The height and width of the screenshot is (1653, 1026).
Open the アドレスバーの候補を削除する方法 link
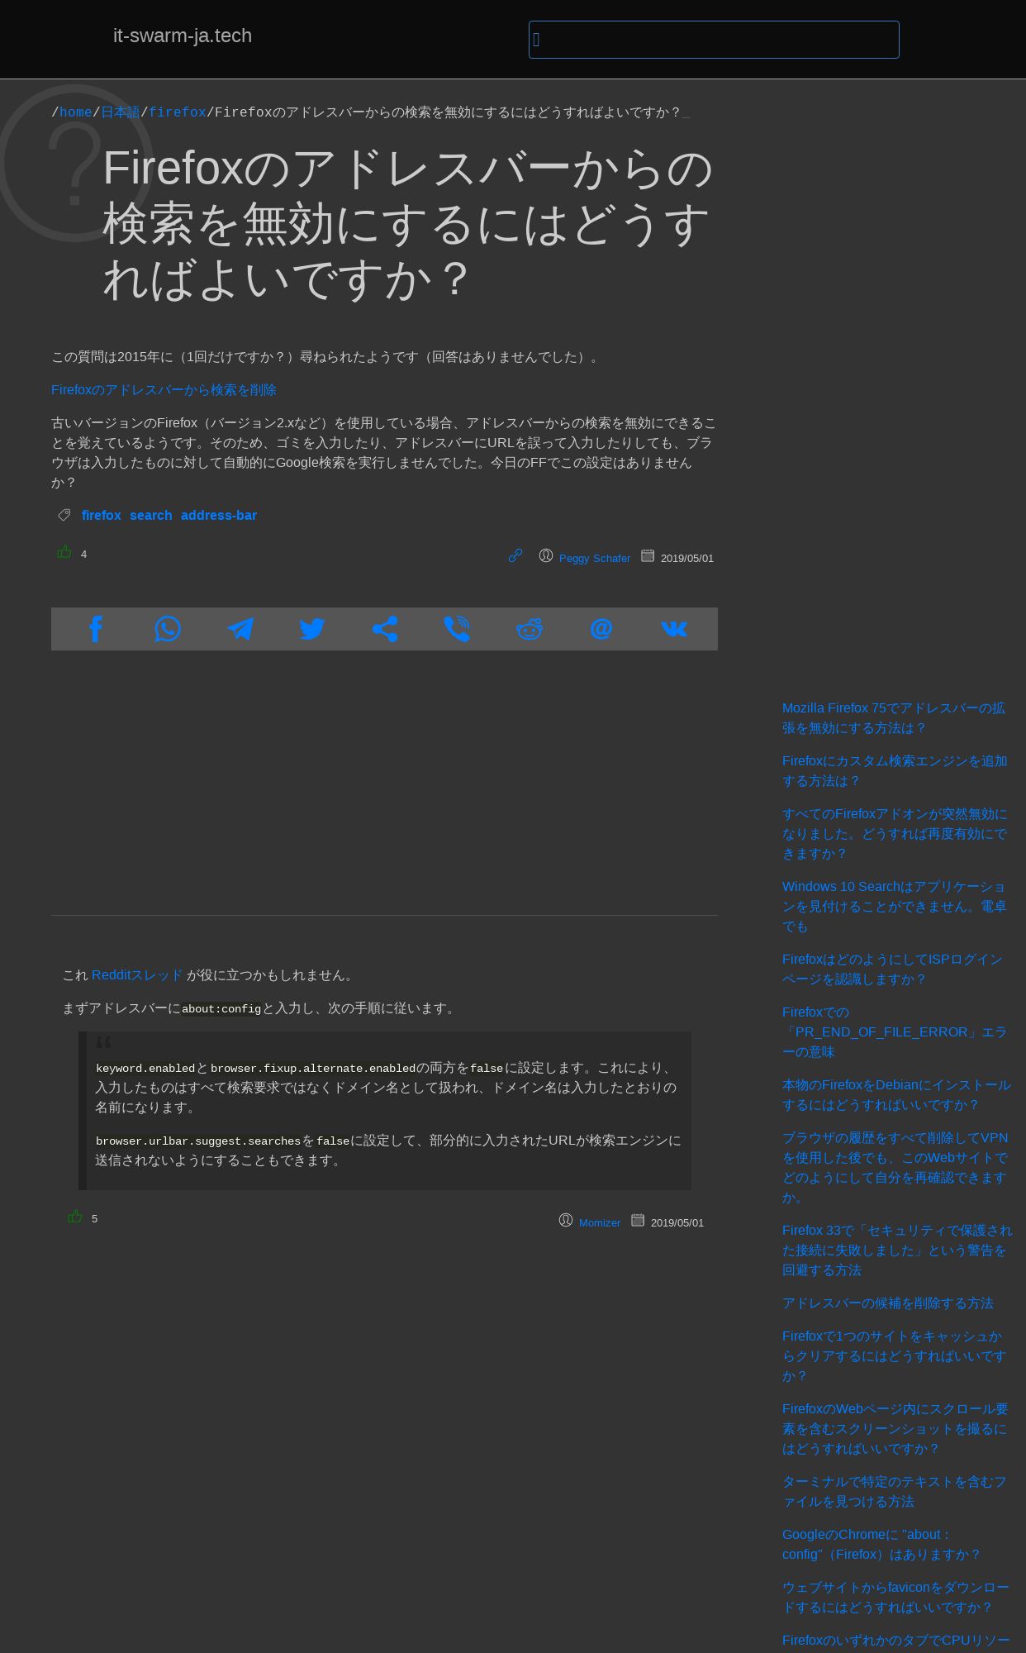click(888, 1303)
